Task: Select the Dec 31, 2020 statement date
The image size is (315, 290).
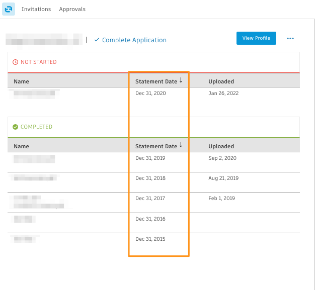Action: click(x=150, y=93)
